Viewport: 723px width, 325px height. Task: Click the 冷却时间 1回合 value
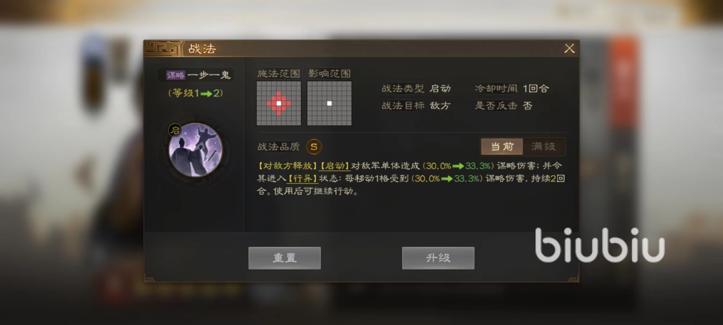click(x=535, y=89)
